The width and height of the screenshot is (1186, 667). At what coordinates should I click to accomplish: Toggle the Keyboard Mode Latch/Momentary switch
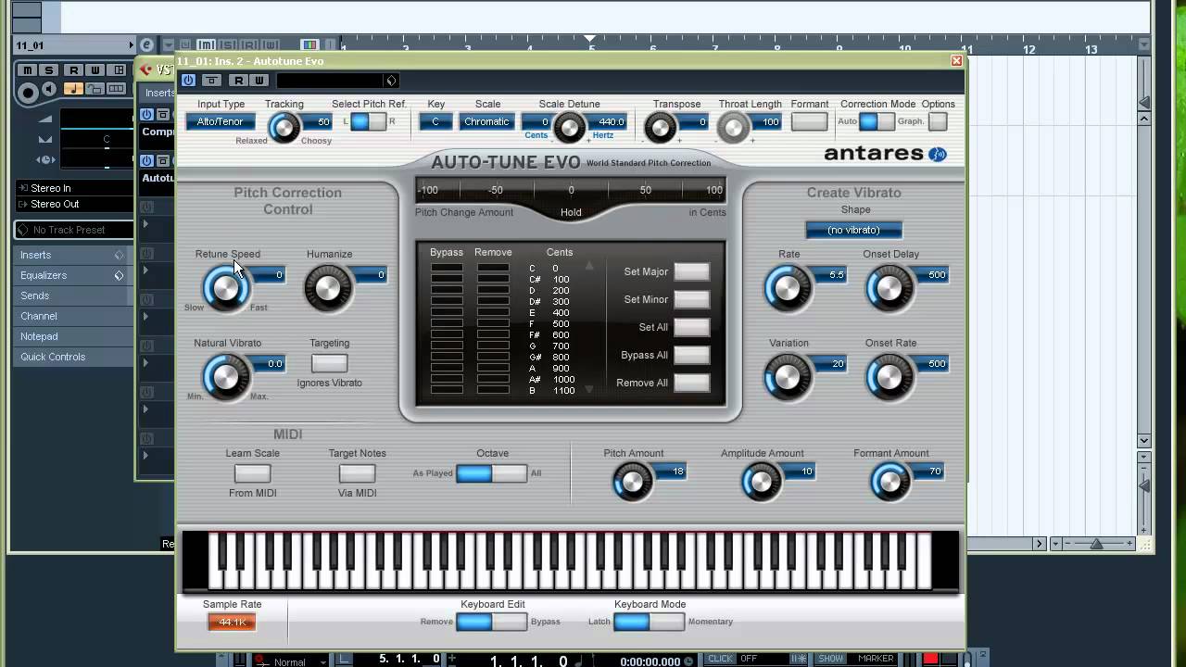click(649, 622)
